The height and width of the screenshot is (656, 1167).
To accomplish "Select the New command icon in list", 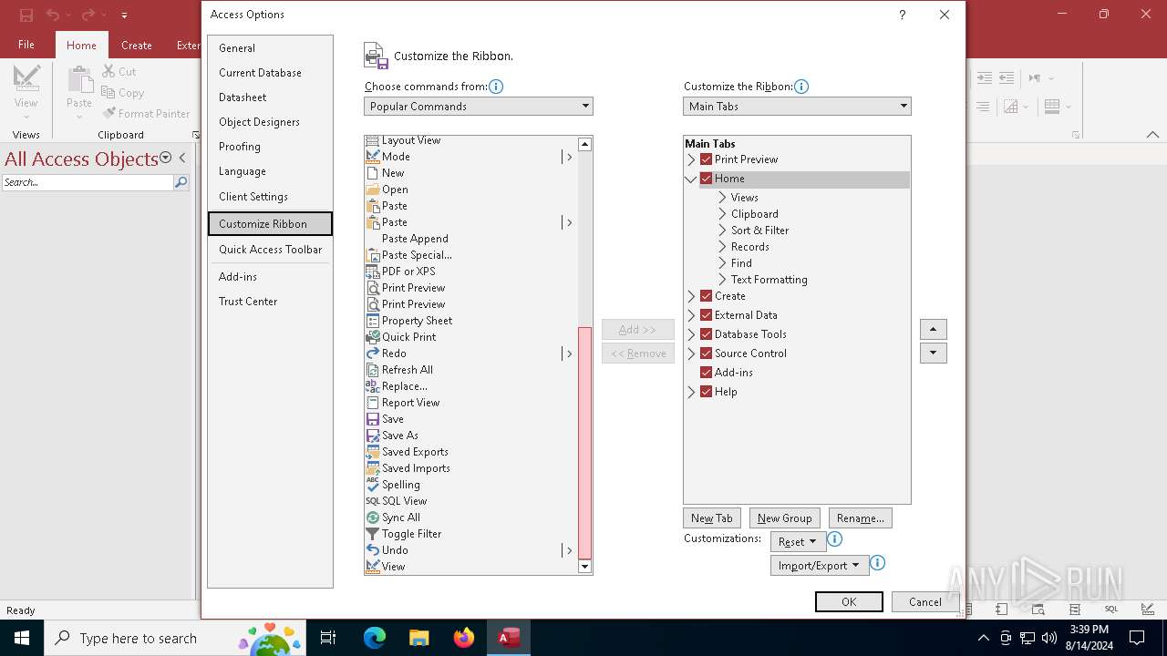I will point(372,173).
